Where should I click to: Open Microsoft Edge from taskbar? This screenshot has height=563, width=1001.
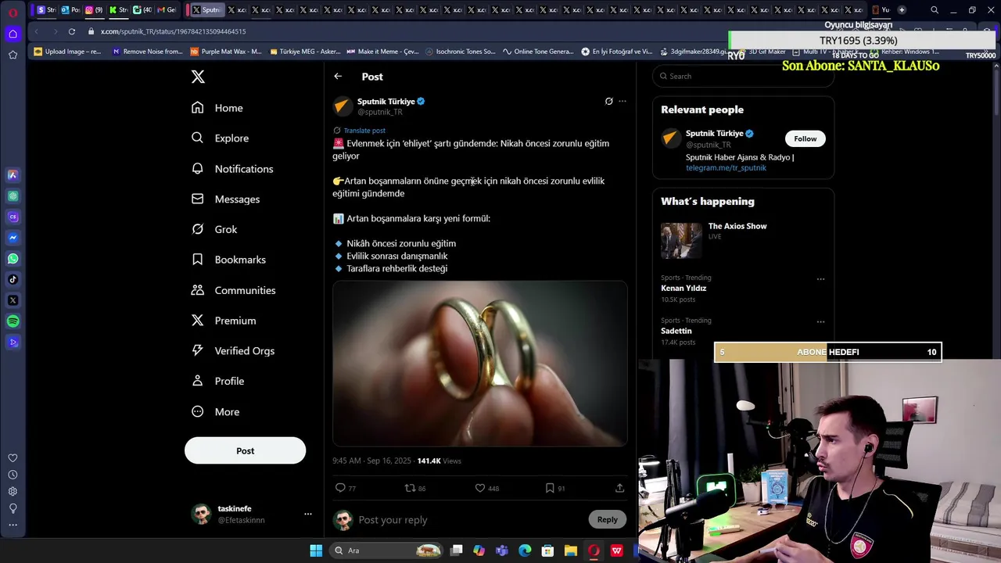tap(525, 550)
